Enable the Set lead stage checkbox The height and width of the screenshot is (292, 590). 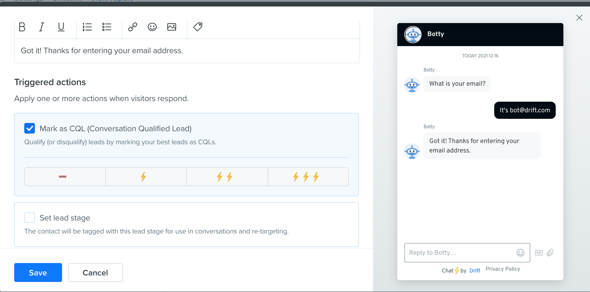(30, 218)
